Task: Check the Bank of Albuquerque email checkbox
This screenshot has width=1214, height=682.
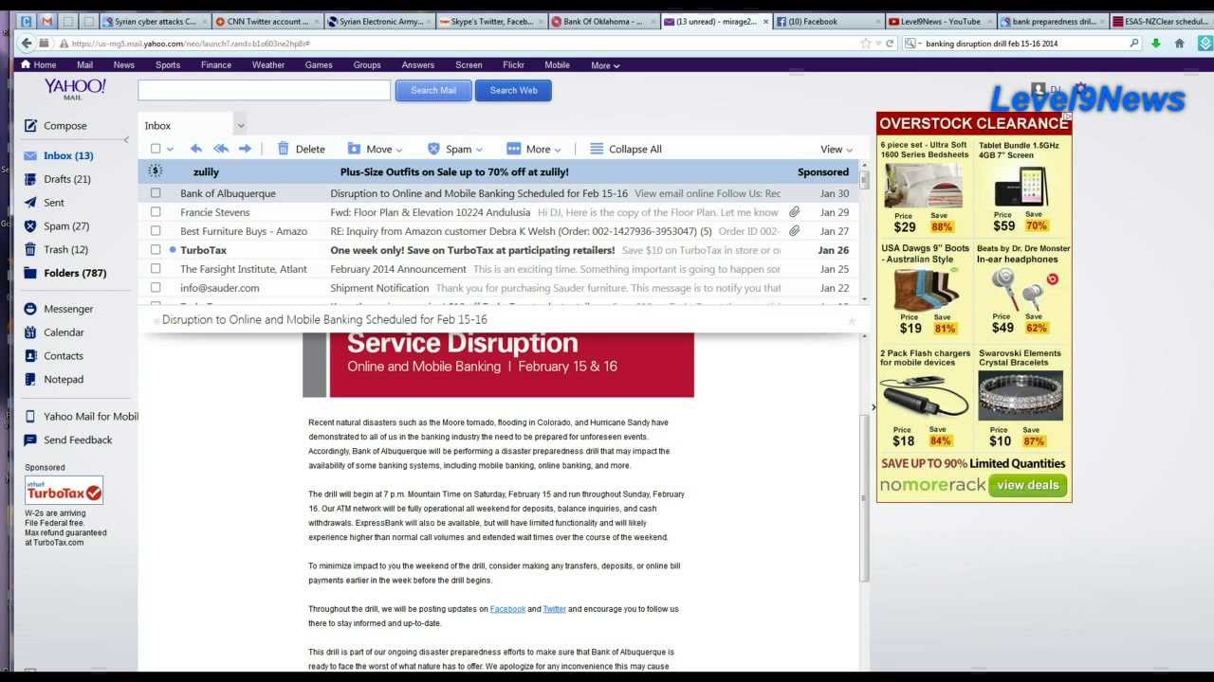Action: tap(156, 193)
